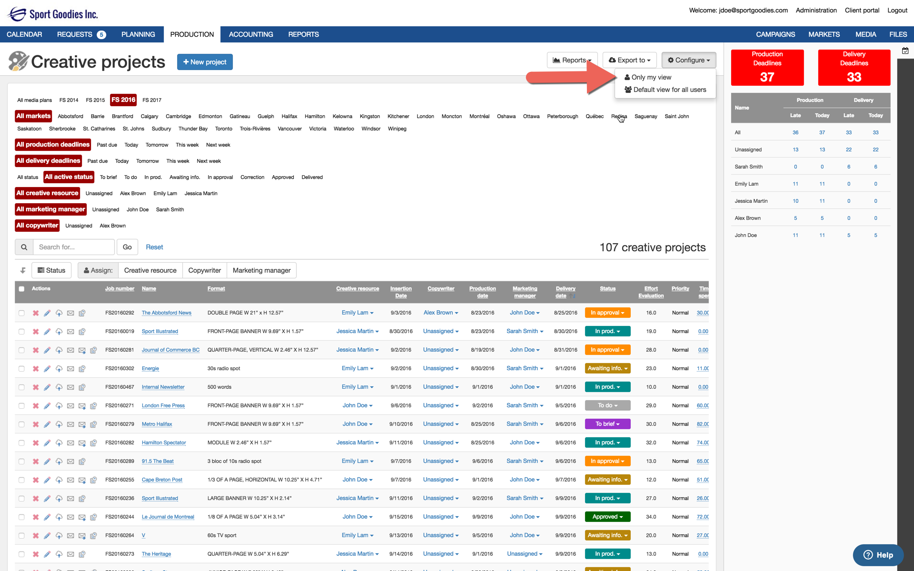Click the cloud upload icon for Energie row
This screenshot has height=571, width=914.
coord(59,369)
